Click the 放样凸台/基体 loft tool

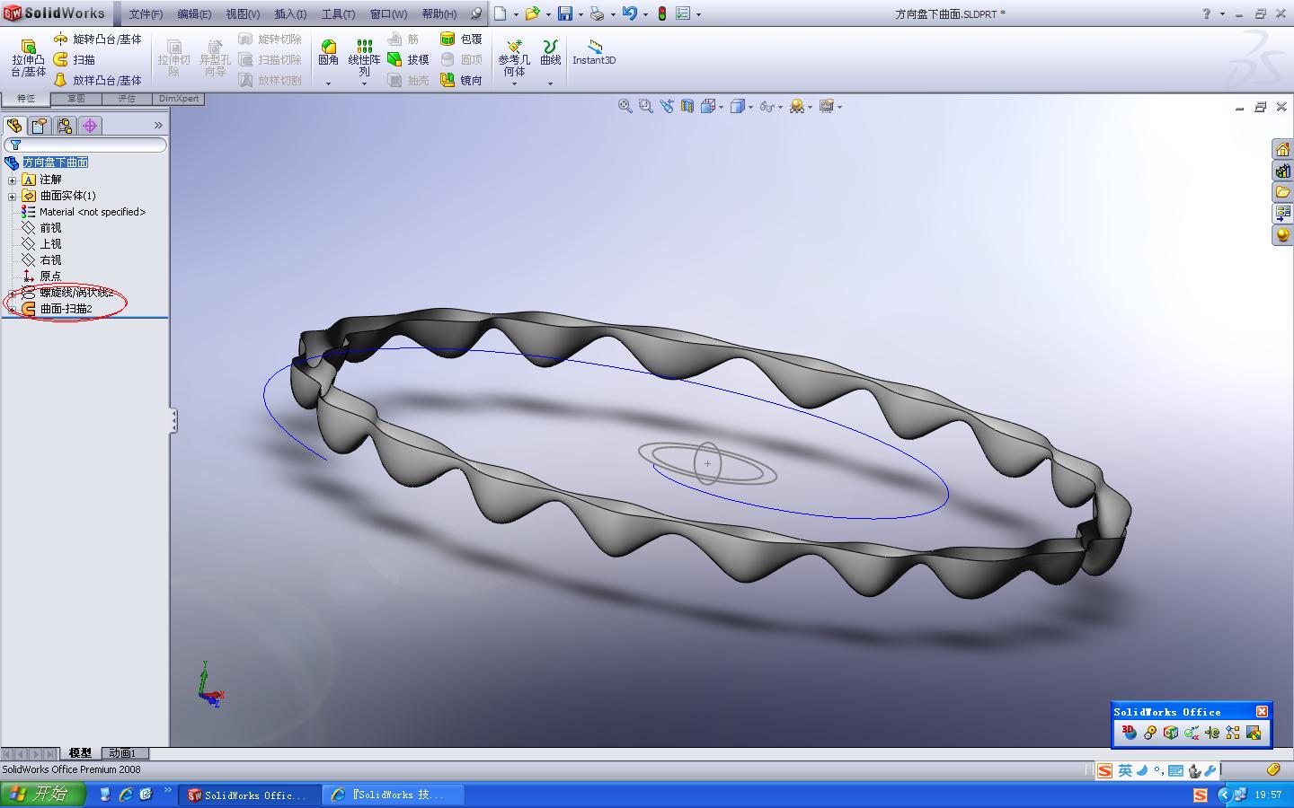[x=97, y=80]
